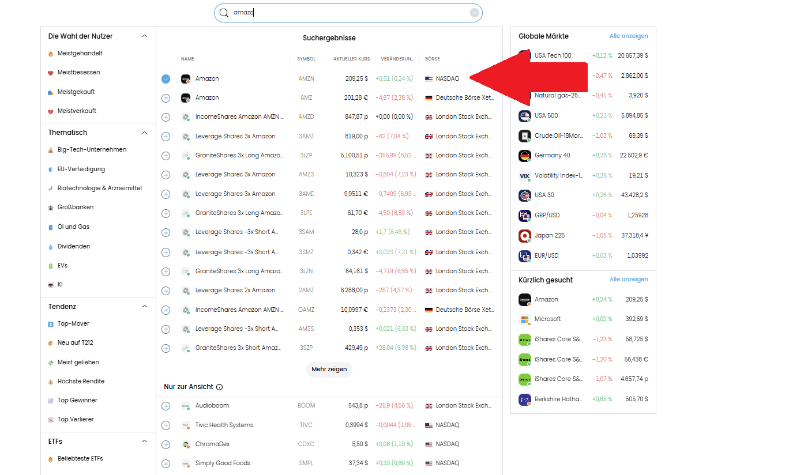Collapse the Thematisch section

point(144,133)
